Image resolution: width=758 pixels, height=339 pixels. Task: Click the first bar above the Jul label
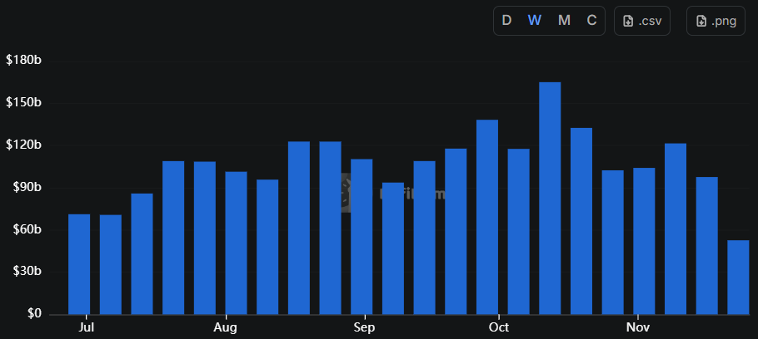click(79, 264)
